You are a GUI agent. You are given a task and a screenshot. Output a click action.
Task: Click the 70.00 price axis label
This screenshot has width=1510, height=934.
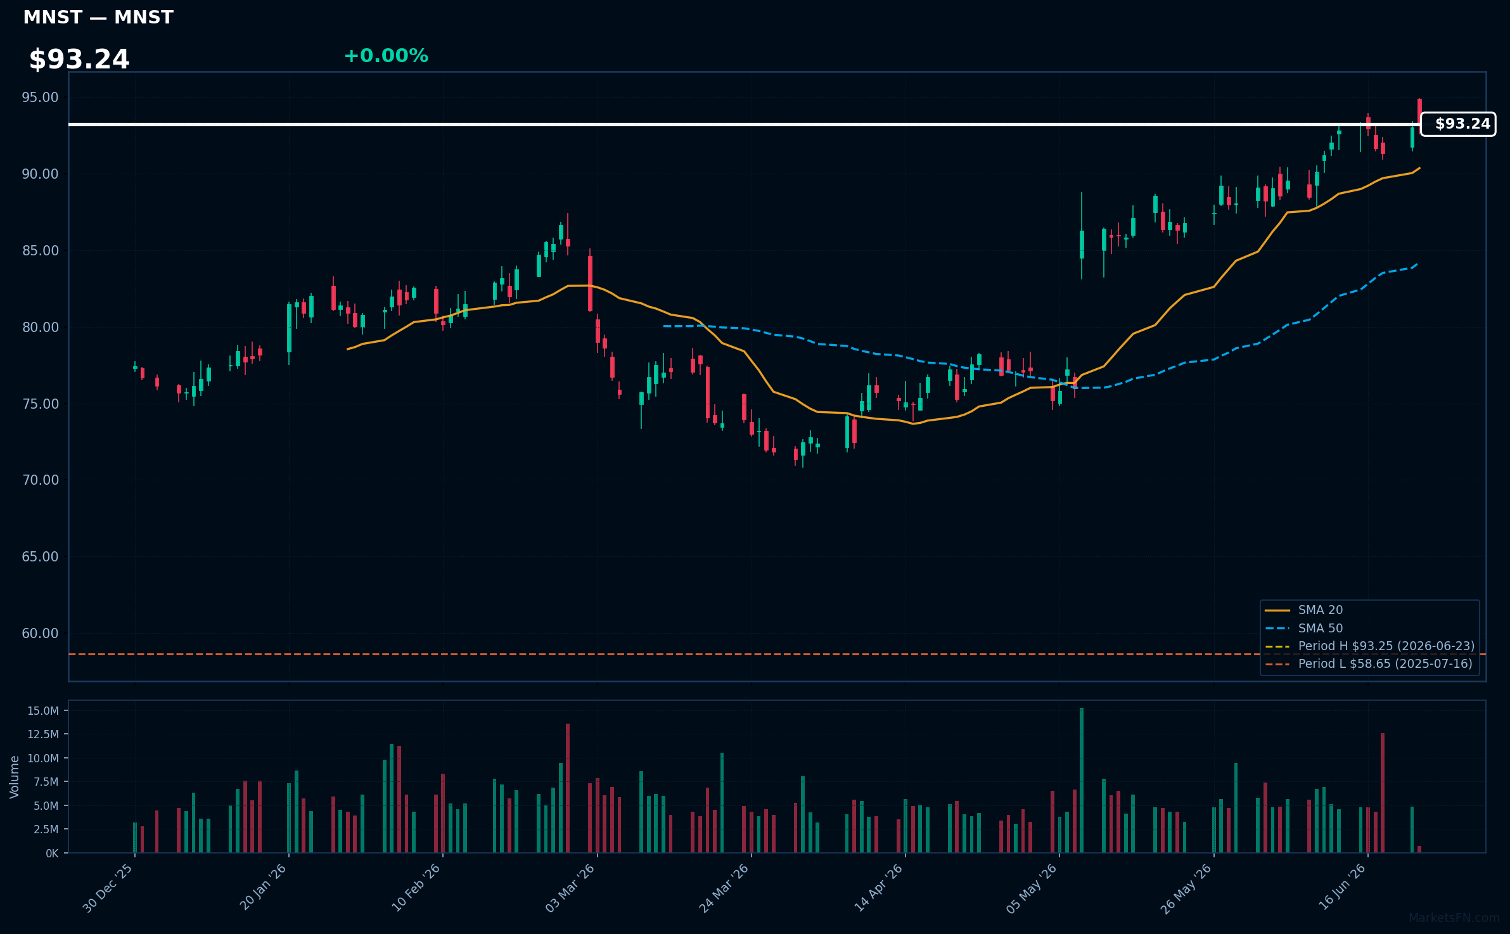click(x=40, y=480)
